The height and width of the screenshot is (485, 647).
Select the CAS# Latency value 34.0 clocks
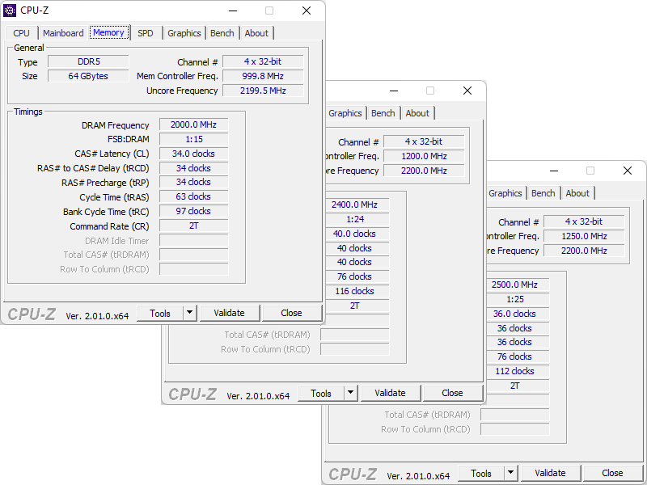click(193, 154)
